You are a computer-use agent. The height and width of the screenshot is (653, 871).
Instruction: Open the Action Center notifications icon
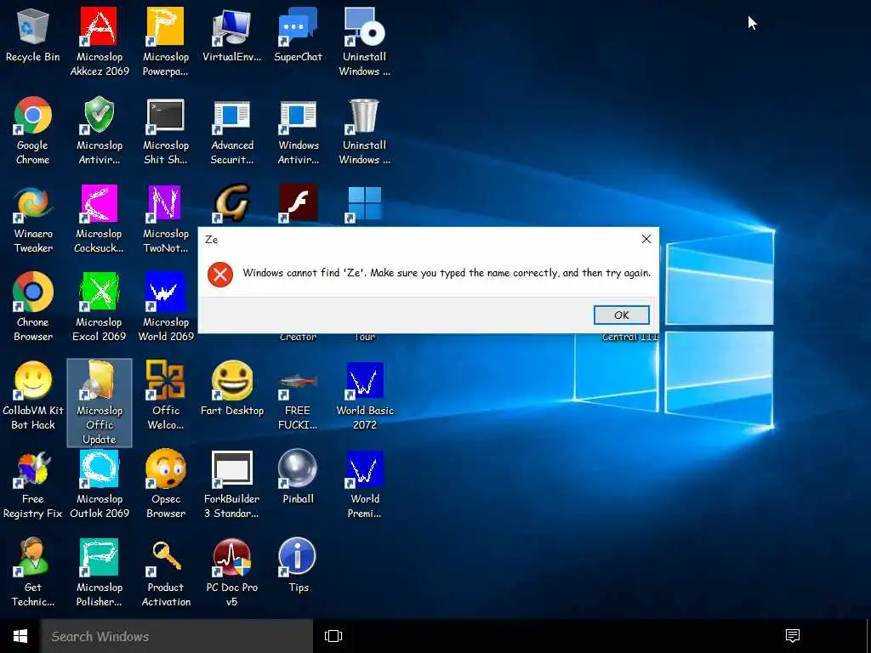[x=792, y=636]
